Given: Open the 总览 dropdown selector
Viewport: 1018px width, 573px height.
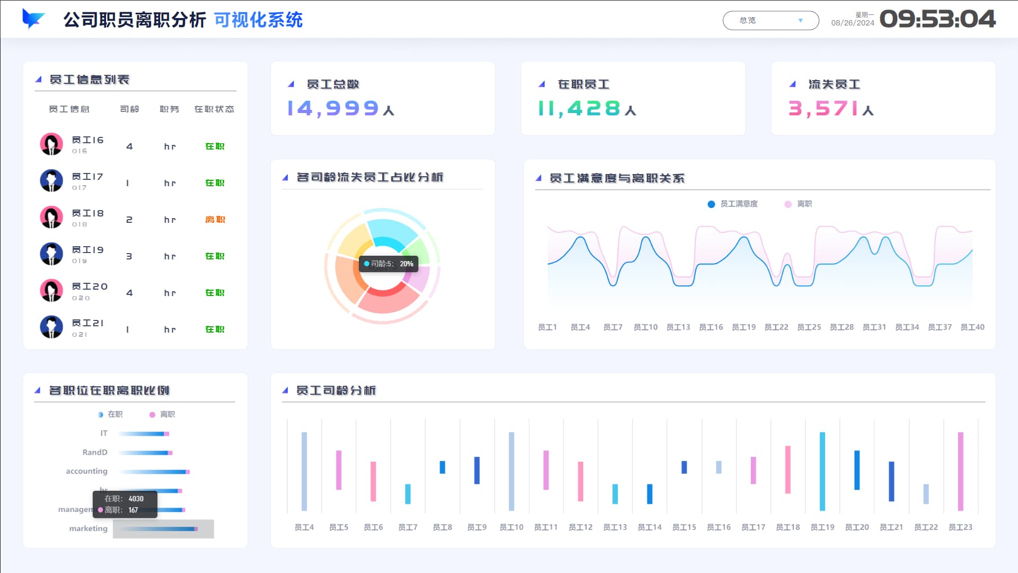Looking at the screenshot, I should pyautogui.click(x=770, y=20).
